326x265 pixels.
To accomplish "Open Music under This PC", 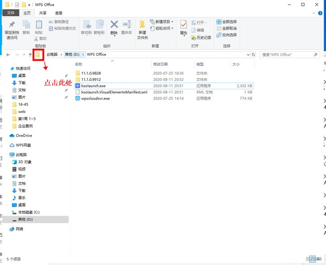I will [19, 198].
